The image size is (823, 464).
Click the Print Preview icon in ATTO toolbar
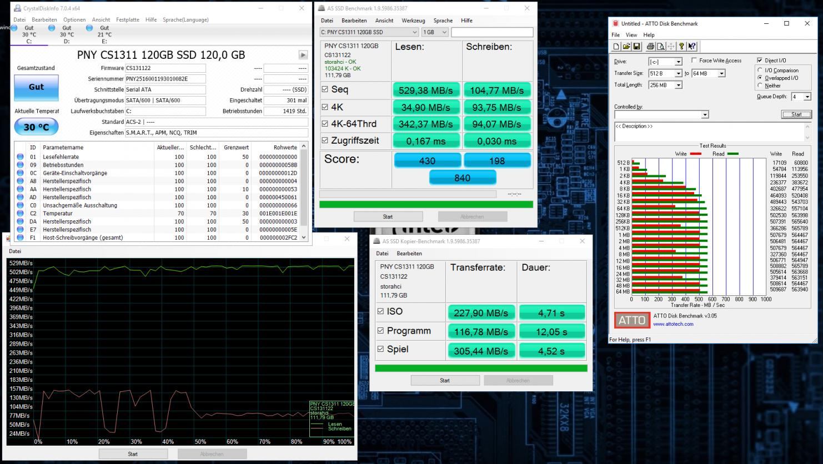click(661, 47)
